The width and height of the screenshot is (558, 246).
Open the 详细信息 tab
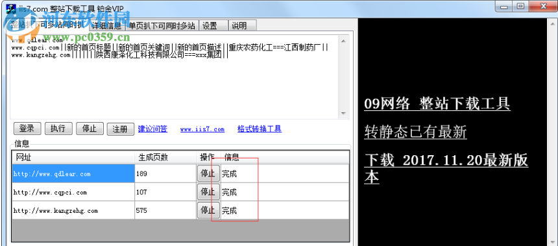(x=107, y=25)
